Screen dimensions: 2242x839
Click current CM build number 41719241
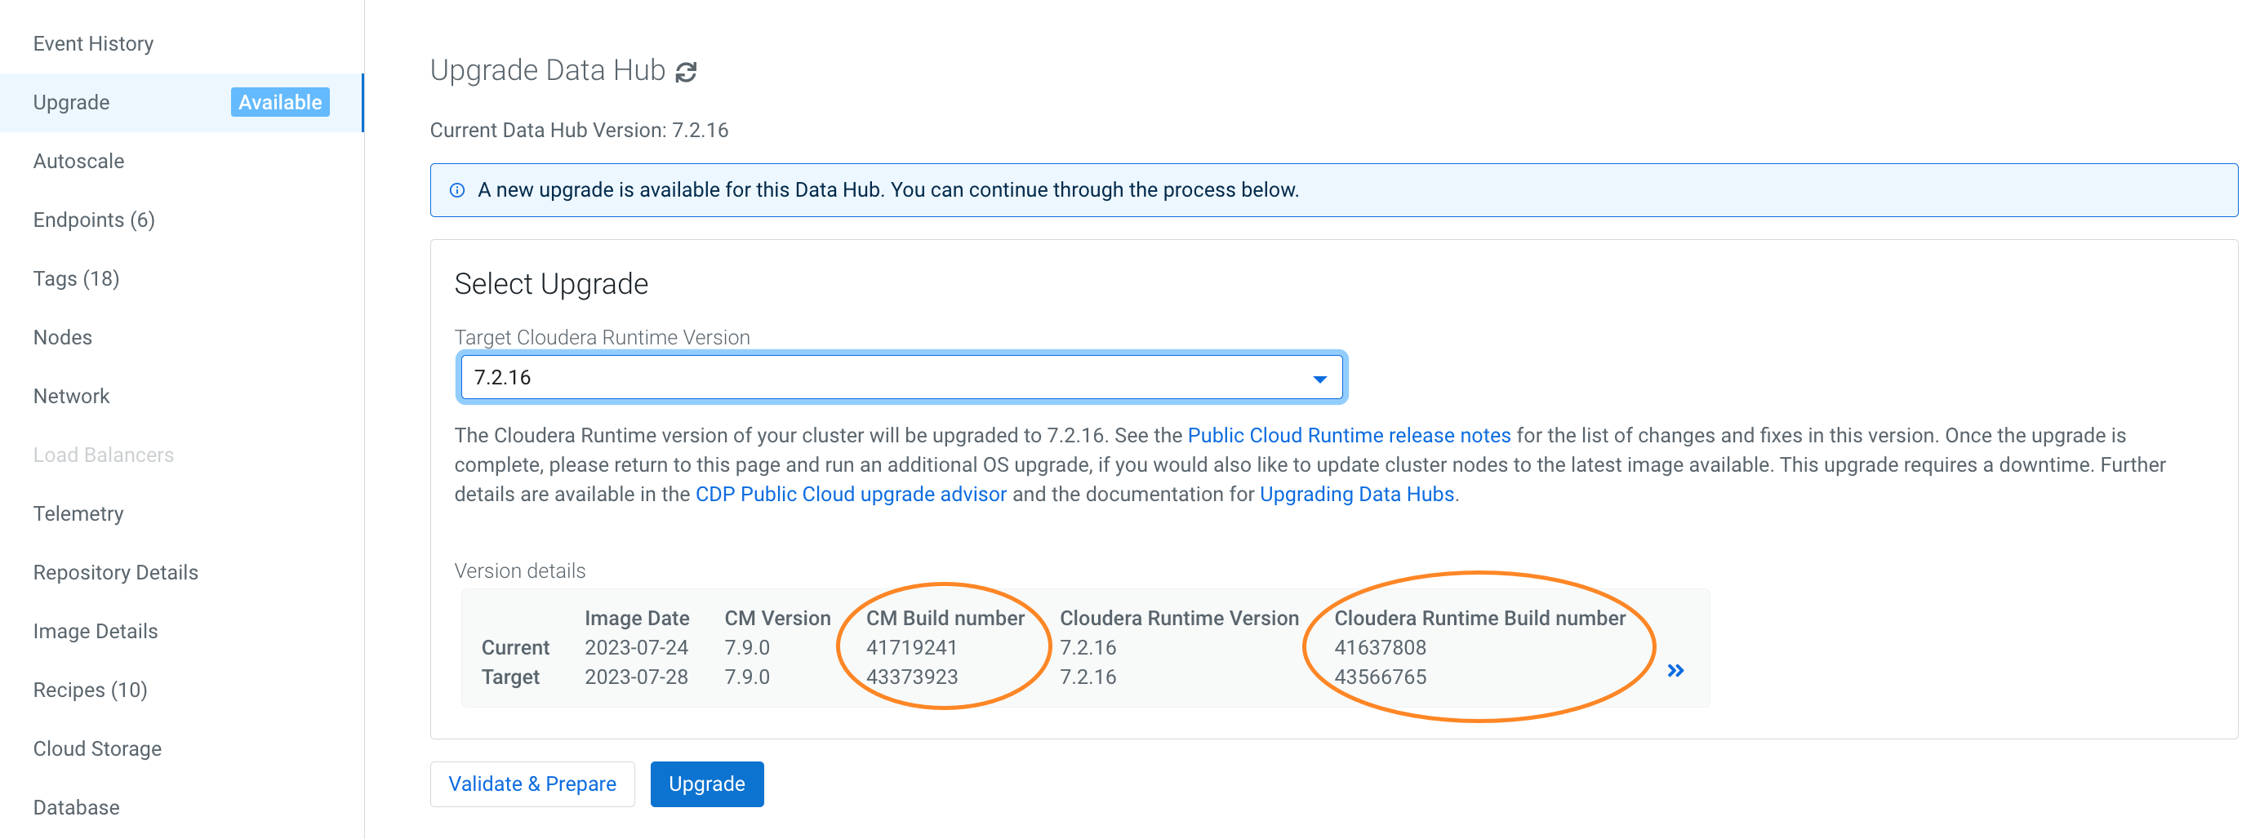point(911,647)
